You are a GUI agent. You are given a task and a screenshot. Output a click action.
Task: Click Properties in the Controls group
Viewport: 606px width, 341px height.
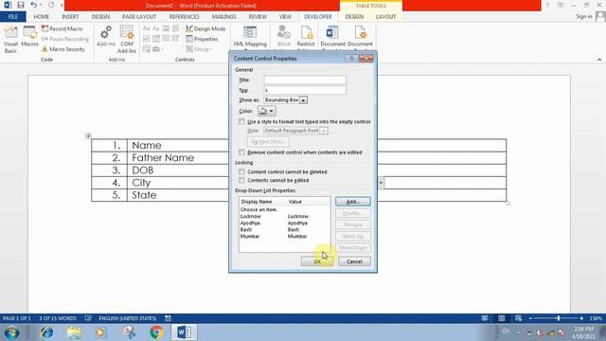pyautogui.click(x=202, y=39)
